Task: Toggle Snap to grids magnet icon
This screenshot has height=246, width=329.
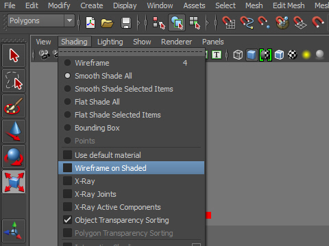Action: (x=229, y=23)
